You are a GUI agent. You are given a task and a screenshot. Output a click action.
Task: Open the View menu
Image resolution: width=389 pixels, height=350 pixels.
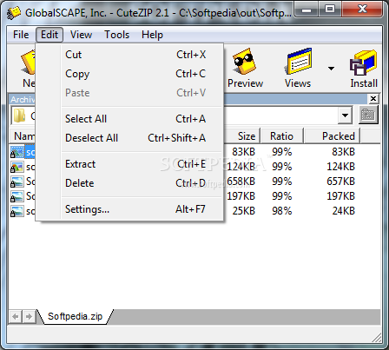(x=81, y=35)
